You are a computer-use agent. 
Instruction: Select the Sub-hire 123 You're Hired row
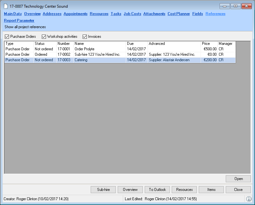(x=97, y=54)
